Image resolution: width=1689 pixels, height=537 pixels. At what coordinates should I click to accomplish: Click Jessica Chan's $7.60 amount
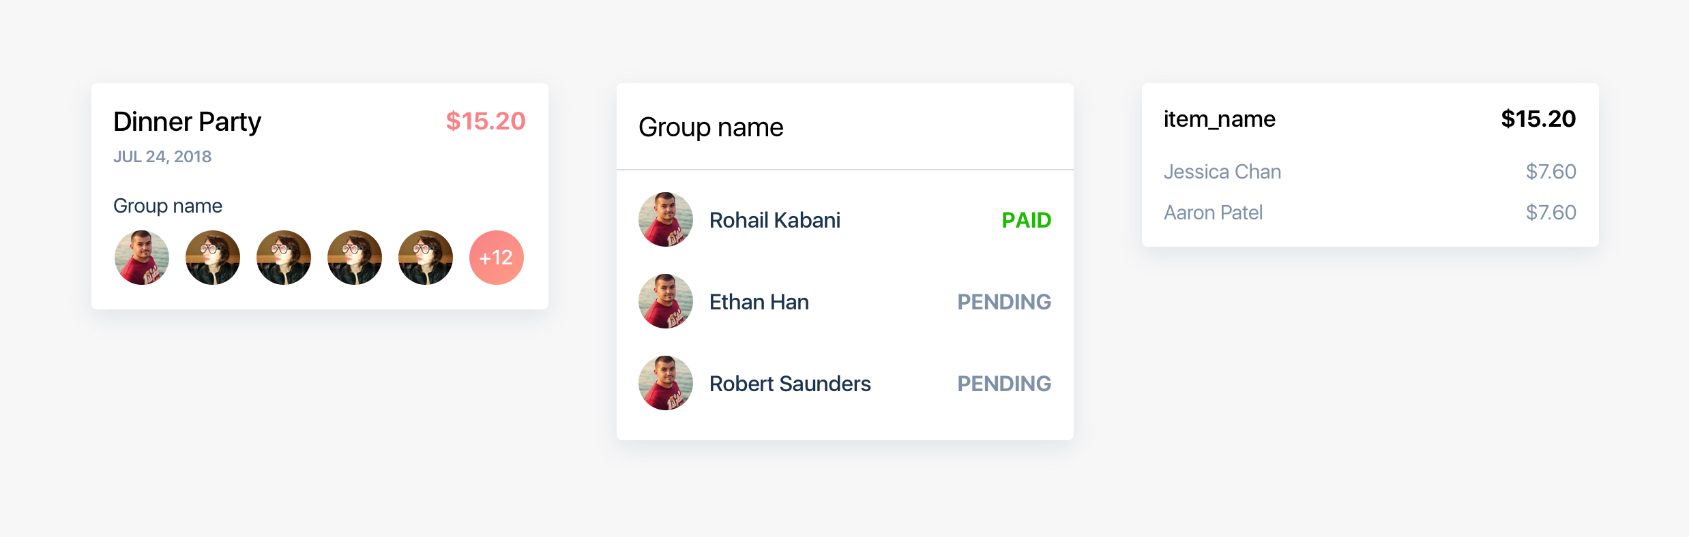tap(1551, 172)
